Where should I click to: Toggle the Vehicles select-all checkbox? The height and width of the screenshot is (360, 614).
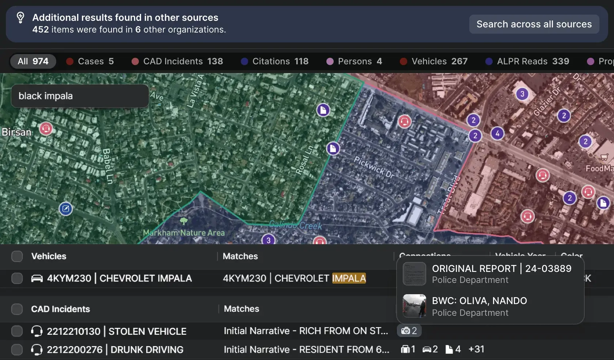pyautogui.click(x=17, y=256)
